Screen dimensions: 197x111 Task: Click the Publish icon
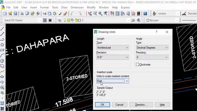coord(32,14)
